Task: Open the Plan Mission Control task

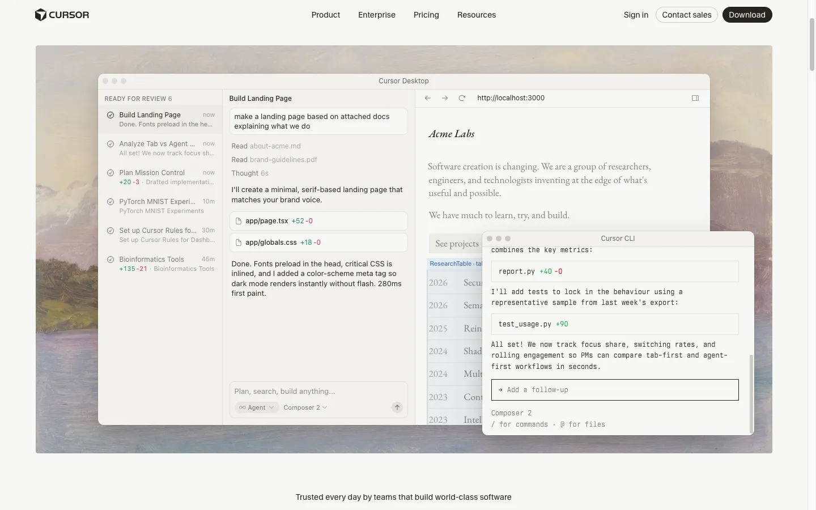Action: click(161, 177)
